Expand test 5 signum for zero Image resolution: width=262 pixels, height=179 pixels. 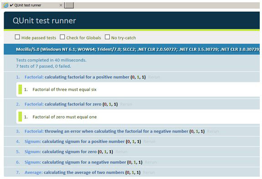(x=61, y=152)
